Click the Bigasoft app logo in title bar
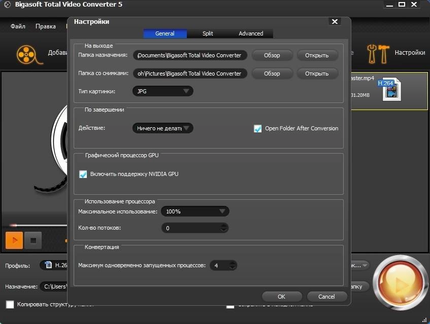The height and width of the screenshot is (324, 430). coord(8,5)
